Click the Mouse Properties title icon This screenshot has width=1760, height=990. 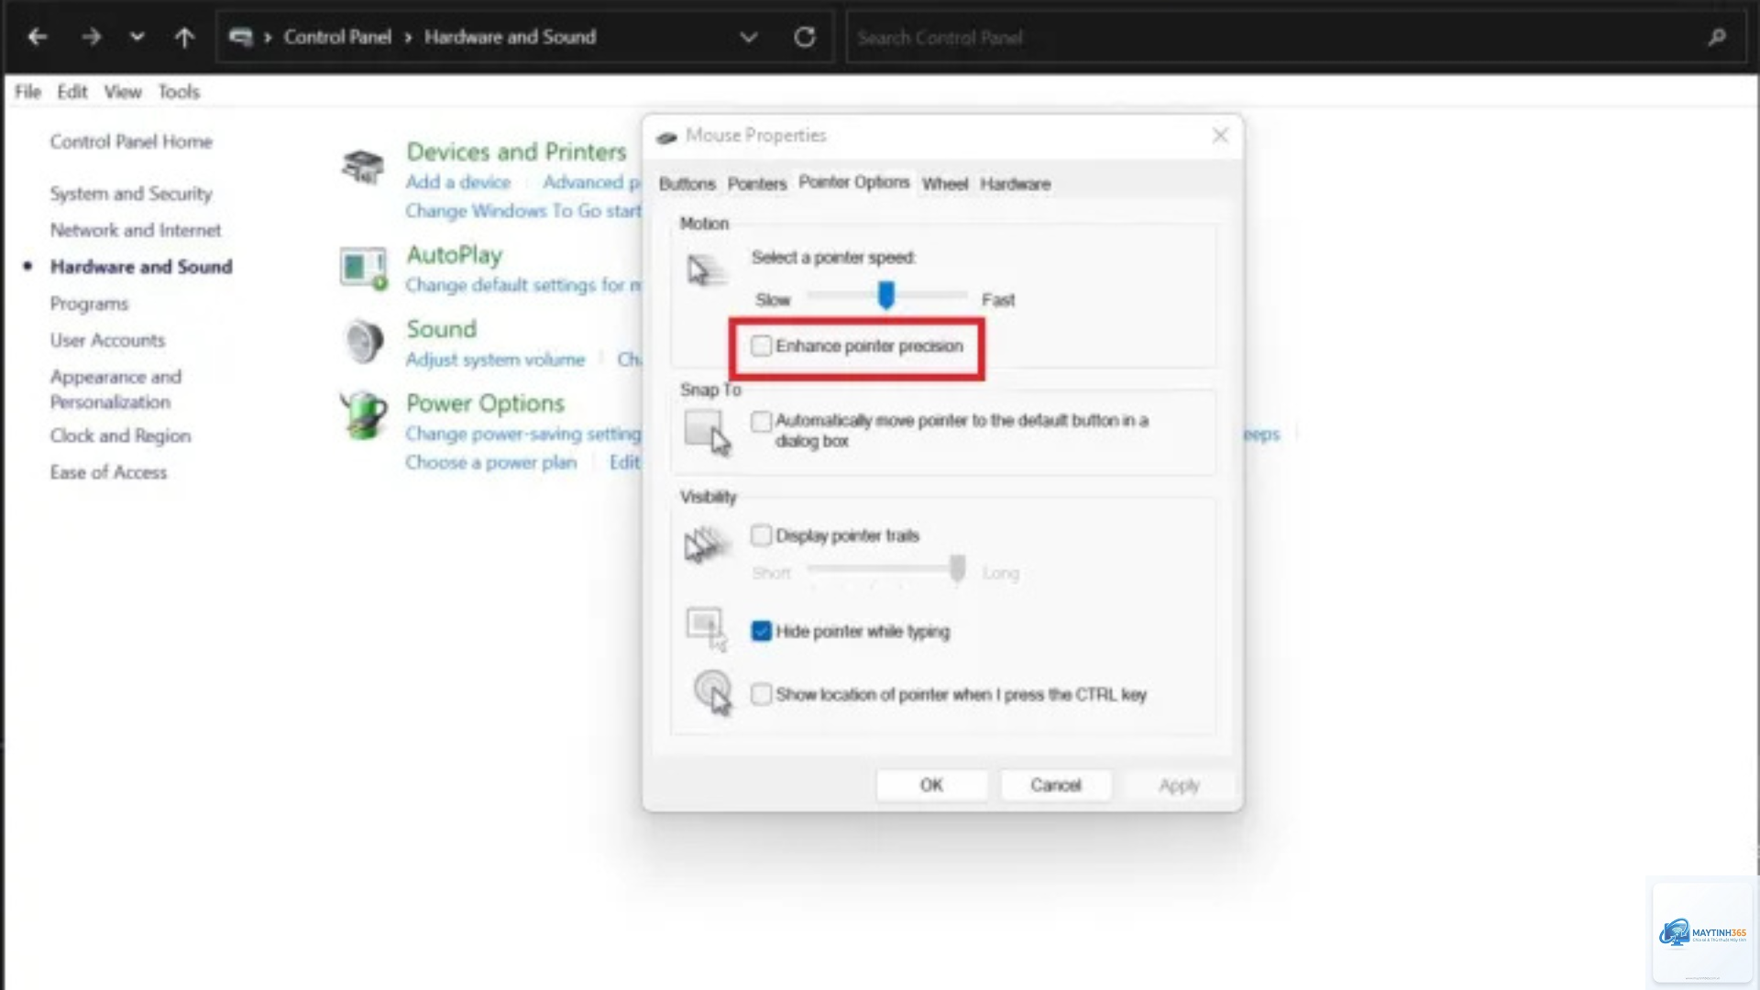(x=666, y=137)
